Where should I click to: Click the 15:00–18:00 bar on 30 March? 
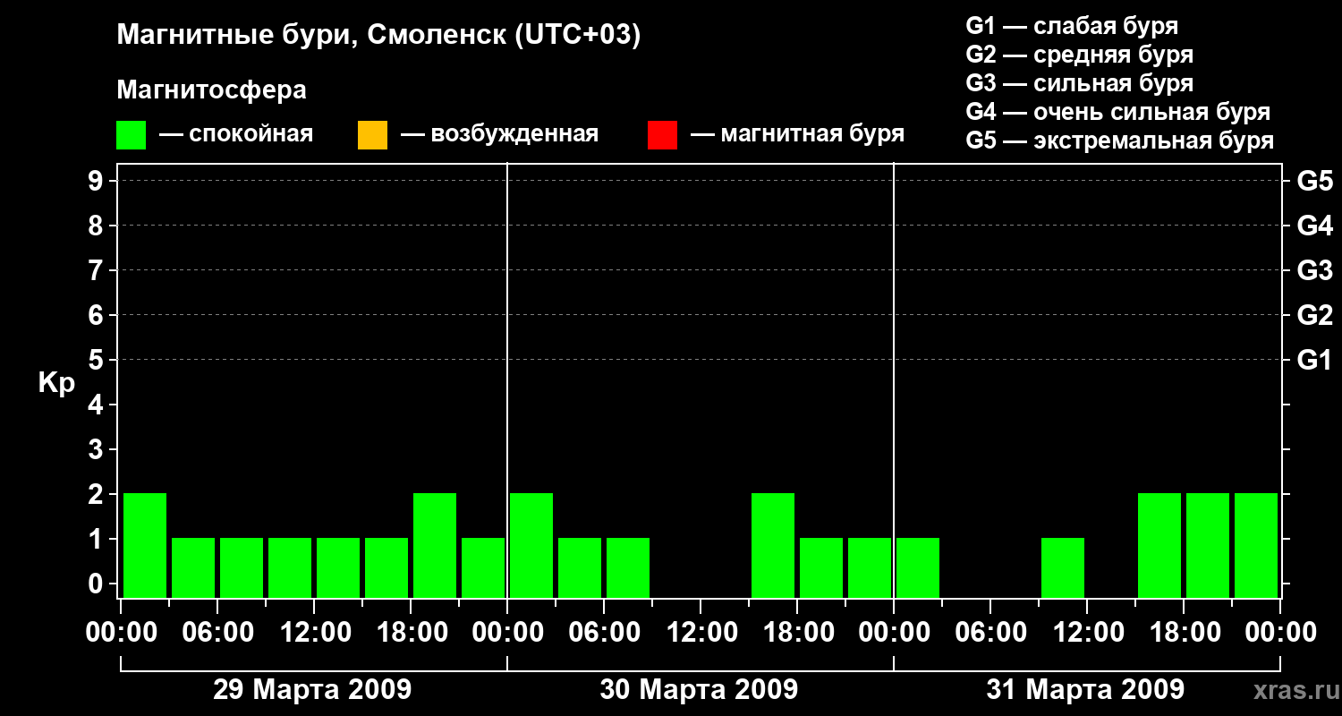(x=773, y=545)
